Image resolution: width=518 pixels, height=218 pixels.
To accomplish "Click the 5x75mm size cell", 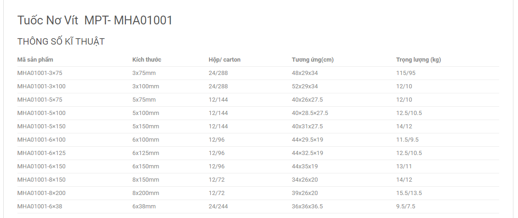I will pos(144,100).
